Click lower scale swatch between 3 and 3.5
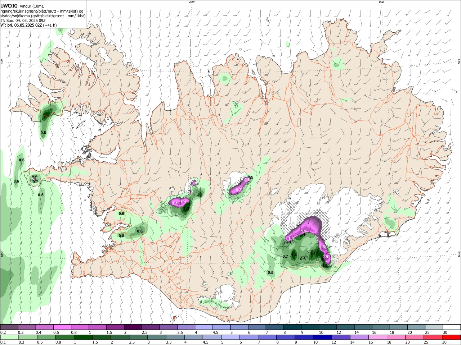 coord(157,337)
